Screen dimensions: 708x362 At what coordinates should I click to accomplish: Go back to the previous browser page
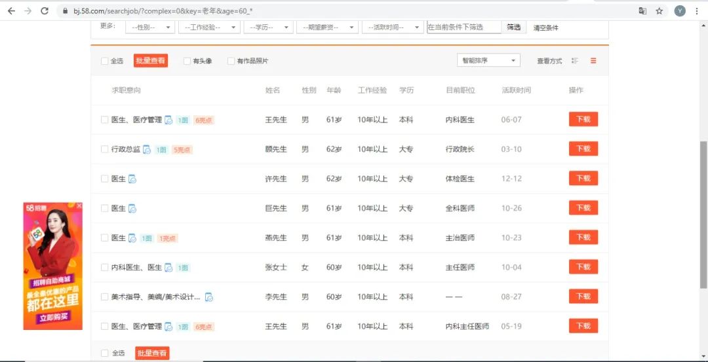point(11,11)
